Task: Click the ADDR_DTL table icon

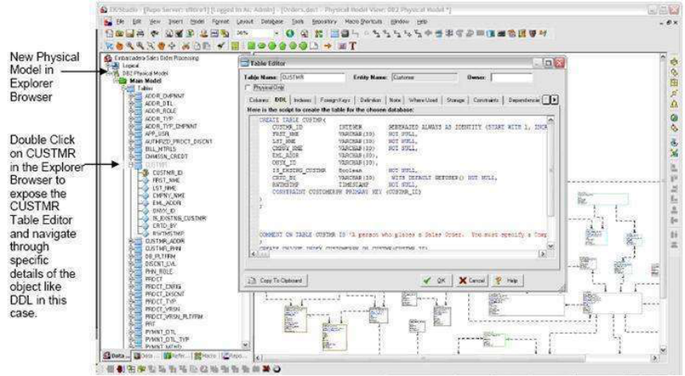Action: [137, 103]
